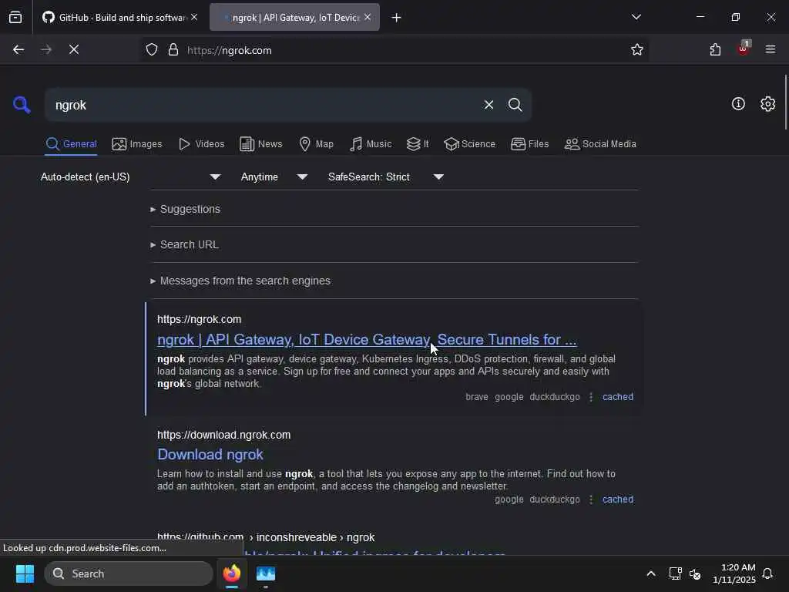Open the Firefox View tab-overview icon
The image size is (789, 592).
coord(15,18)
